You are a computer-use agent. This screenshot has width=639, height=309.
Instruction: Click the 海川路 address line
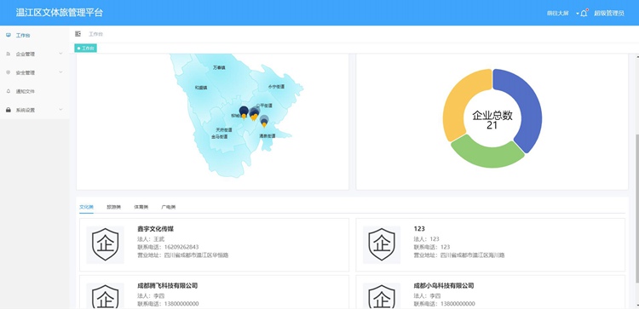(459, 255)
